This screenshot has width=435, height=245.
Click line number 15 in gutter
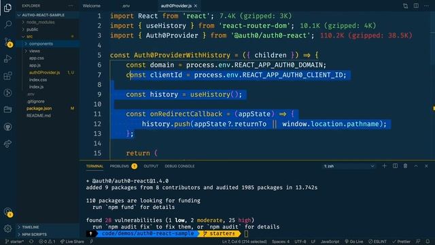click(x=97, y=153)
